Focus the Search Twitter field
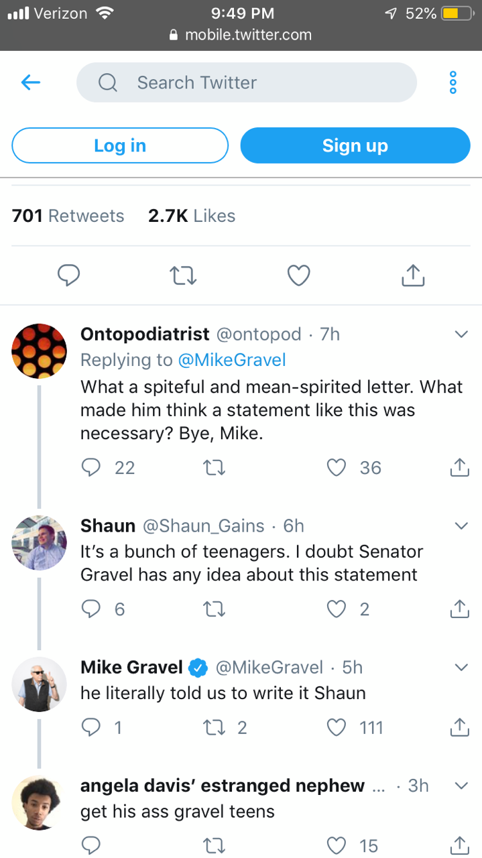This screenshot has height=858, width=482. tap(247, 82)
